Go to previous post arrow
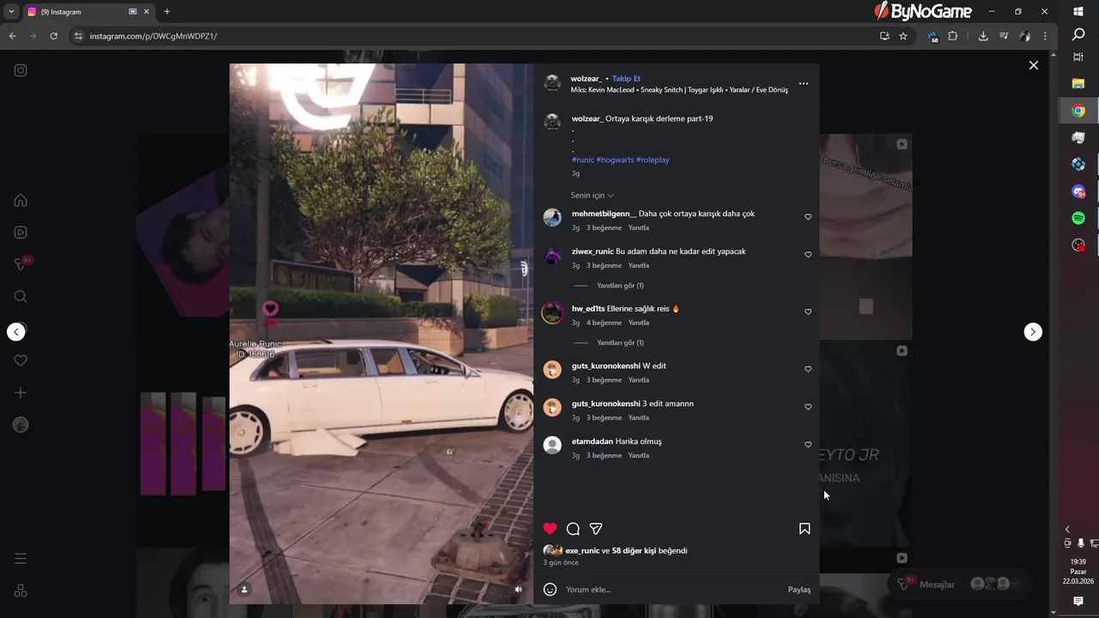This screenshot has height=618, width=1099. pyautogui.click(x=16, y=332)
